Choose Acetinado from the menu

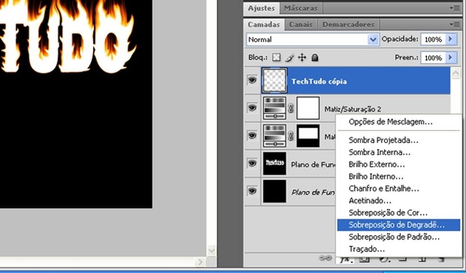(x=399, y=200)
